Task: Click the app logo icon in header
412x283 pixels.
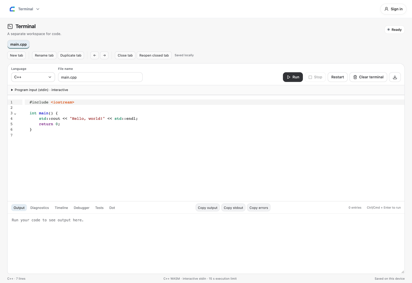Action: pyautogui.click(x=12, y=9)
